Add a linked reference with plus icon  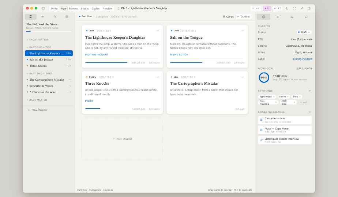[x=310, y=112]
